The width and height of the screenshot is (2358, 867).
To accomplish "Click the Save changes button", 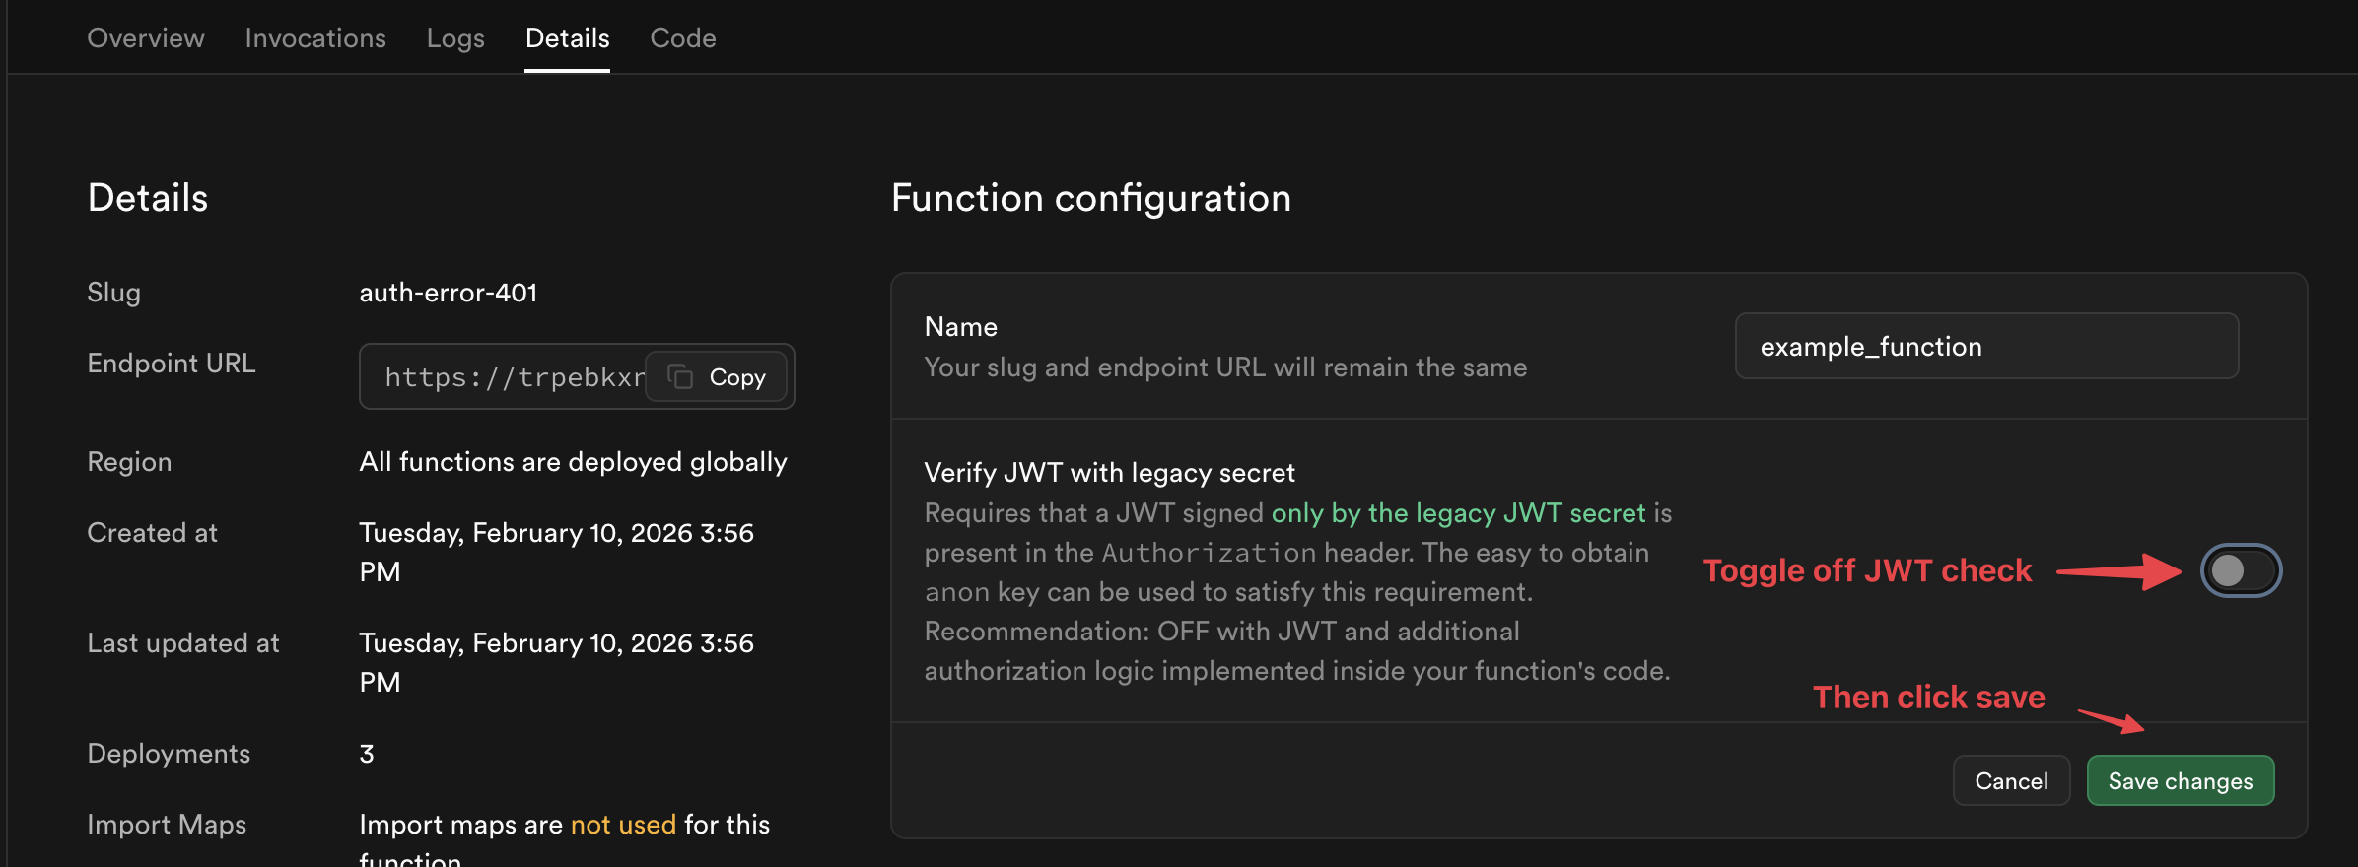I will tap(2181, 780).
